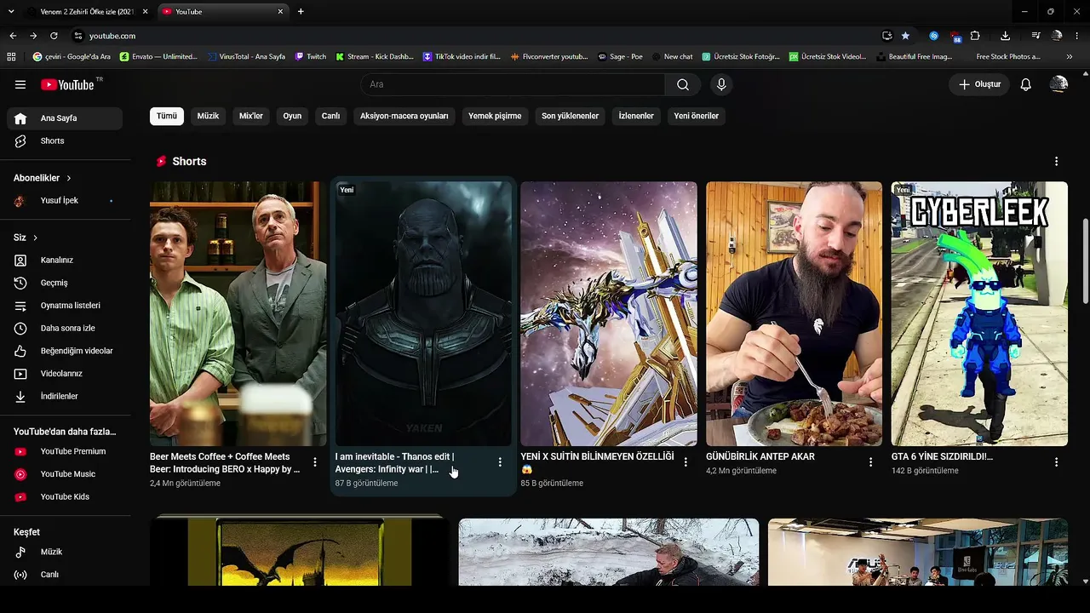Open YouTube Premium link

tap(65, 451)
